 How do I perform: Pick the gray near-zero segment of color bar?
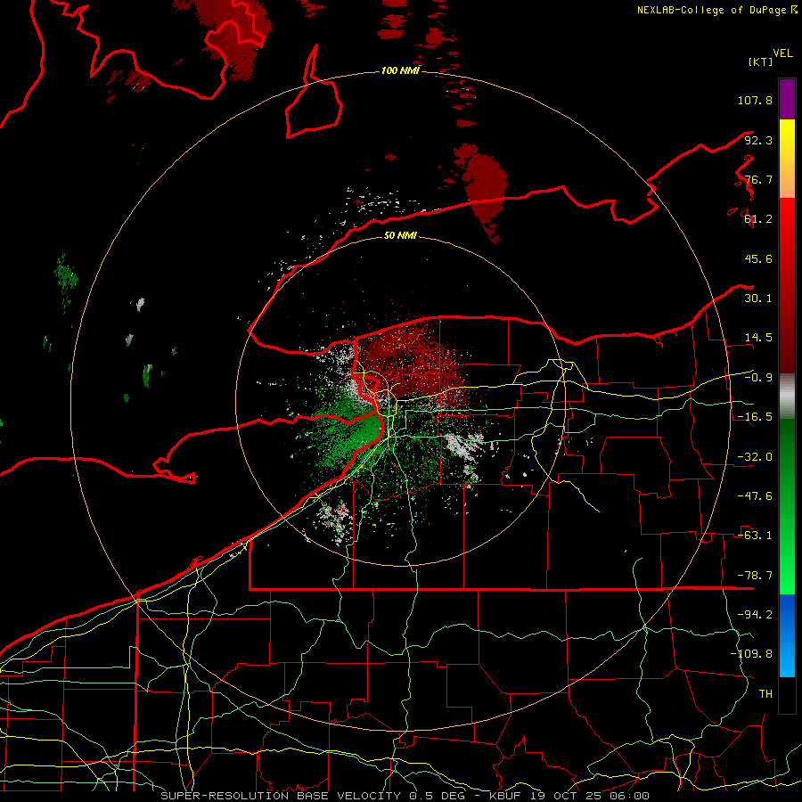787,397
